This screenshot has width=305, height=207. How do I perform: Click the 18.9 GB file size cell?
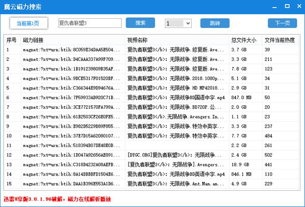point(240,165)
